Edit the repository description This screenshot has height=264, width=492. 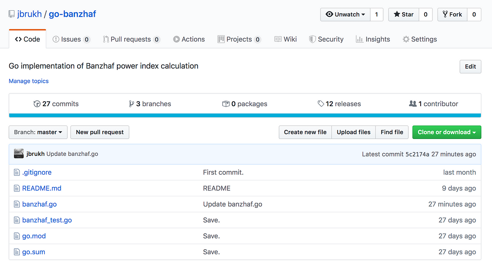tap(470, 66)
